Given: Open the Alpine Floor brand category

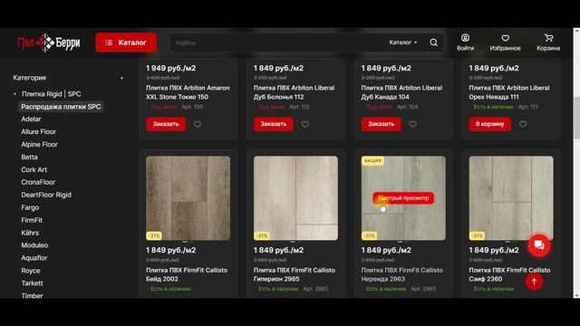Looking at the screenshot, I should 39,144.
